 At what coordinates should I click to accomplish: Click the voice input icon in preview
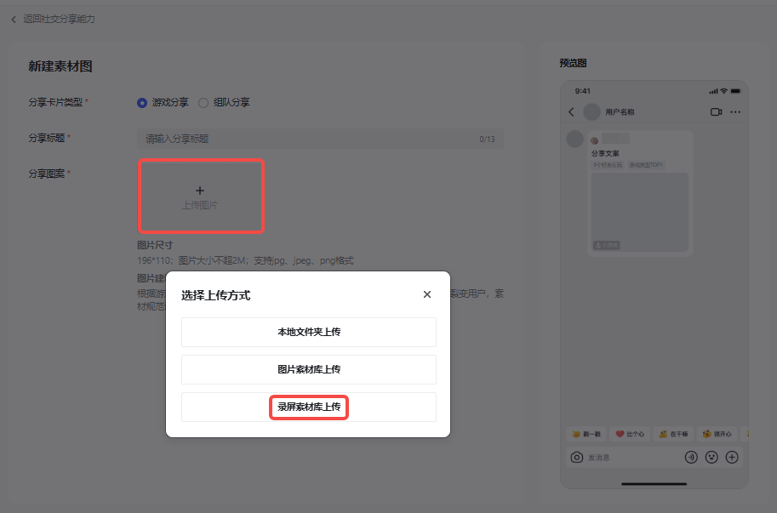[x=691, y=457]
